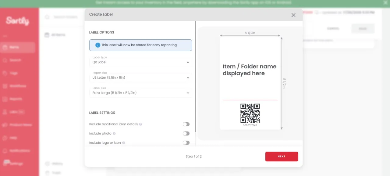
Task: Enable Include additional item details toggle
Action: [186, 124]
